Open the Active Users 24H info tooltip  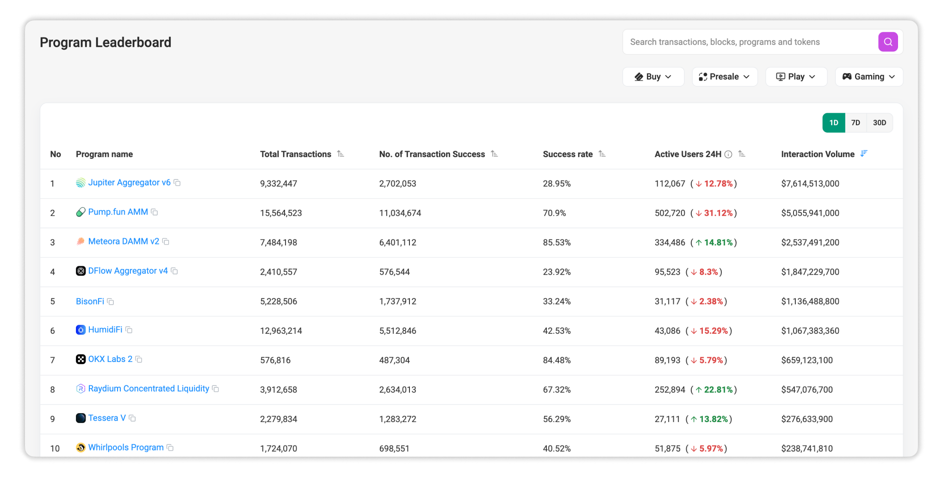point(728,154)
